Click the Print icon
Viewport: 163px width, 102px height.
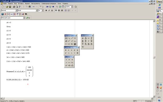14,7
